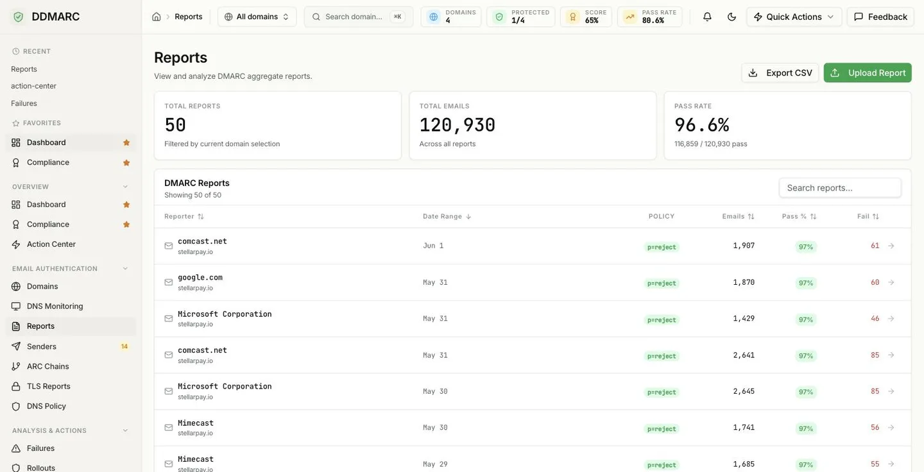Go to home via breadcrumb house icon
The height and width of the screenshot is (472, 924).
[157, 17]
